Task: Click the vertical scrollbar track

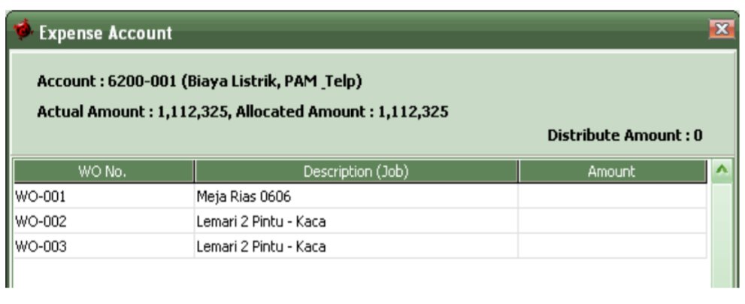Action: (722, 236)
